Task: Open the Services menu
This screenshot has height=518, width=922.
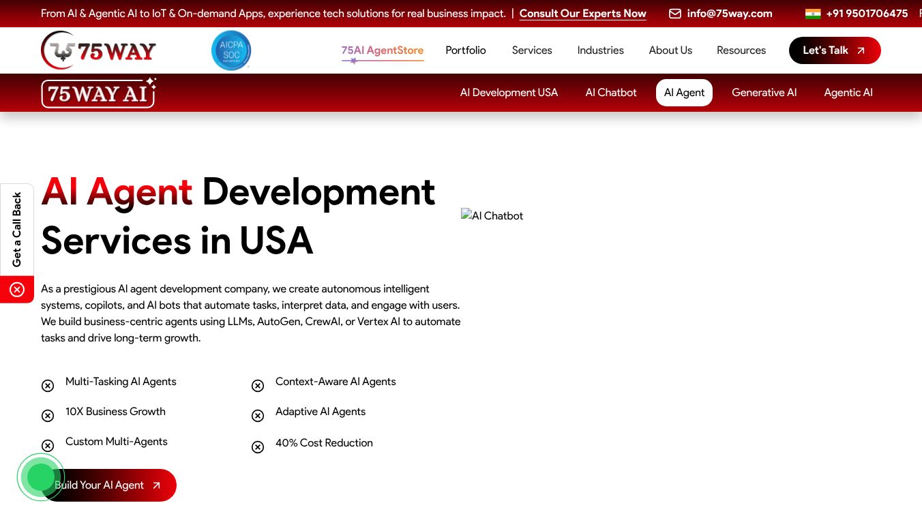Action: (532, 50)
